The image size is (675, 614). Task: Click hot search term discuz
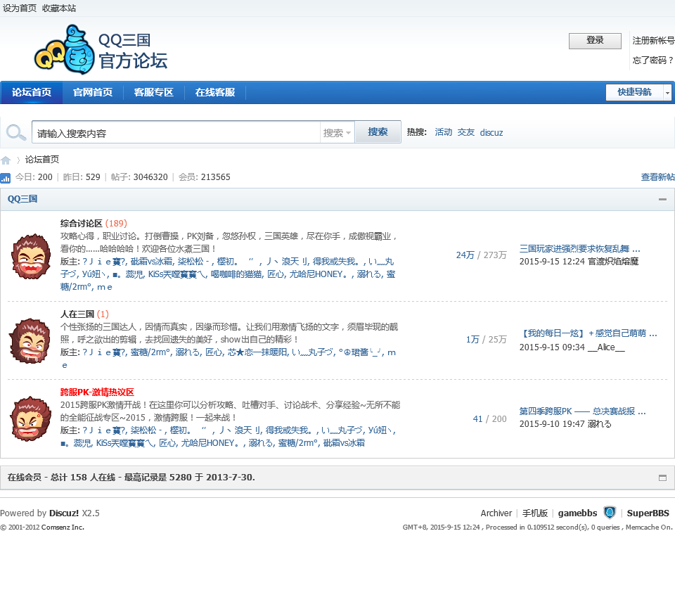[491, 133]
